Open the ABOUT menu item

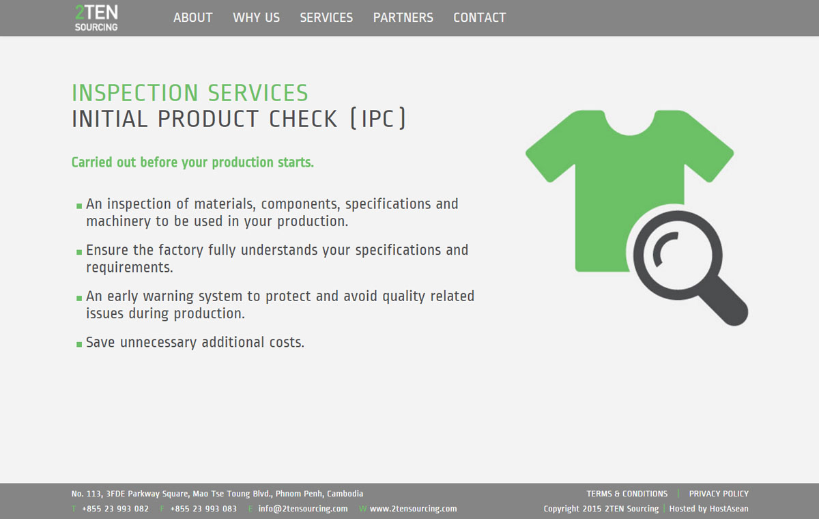[192, 18]
